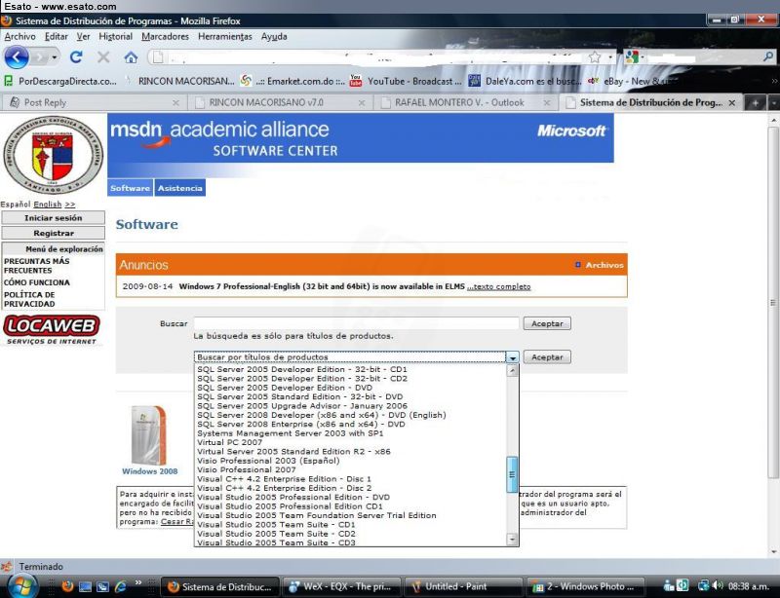Click the page vertical scrollbar thumb
Viewport: 780px width, 598px height.
(x=773, y=303)
